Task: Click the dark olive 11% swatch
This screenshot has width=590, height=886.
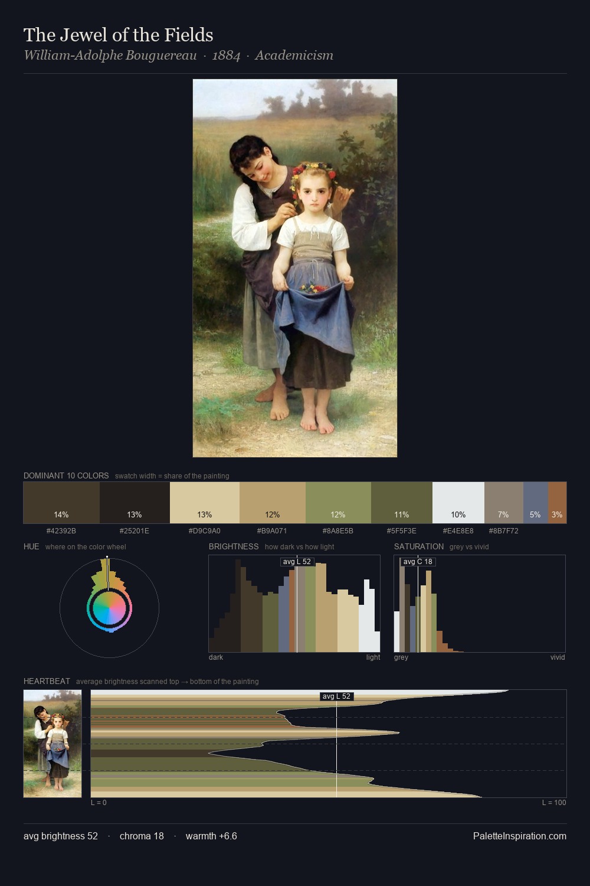Action: [402, 503]
